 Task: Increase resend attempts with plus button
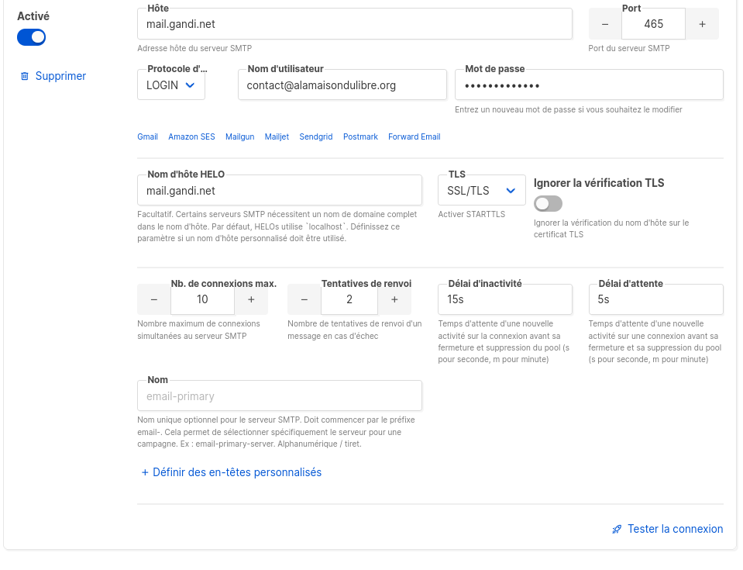394,299
